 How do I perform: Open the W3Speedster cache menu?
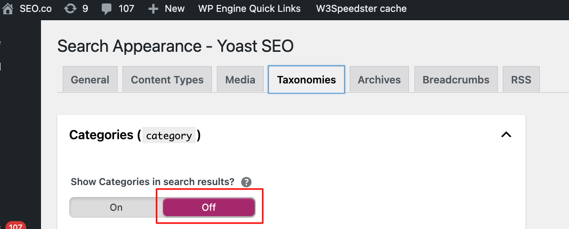[x=362, y=9]
